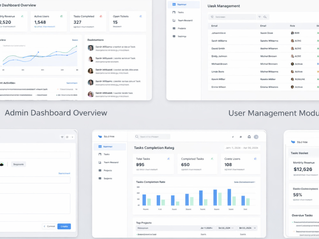Click the role avatar in Emma Wilson row
319x239 pixels.
click(292, 87)
